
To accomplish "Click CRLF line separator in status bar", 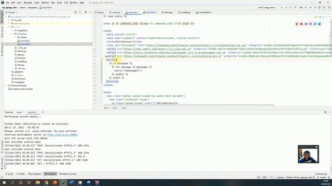I will point(265,177).
